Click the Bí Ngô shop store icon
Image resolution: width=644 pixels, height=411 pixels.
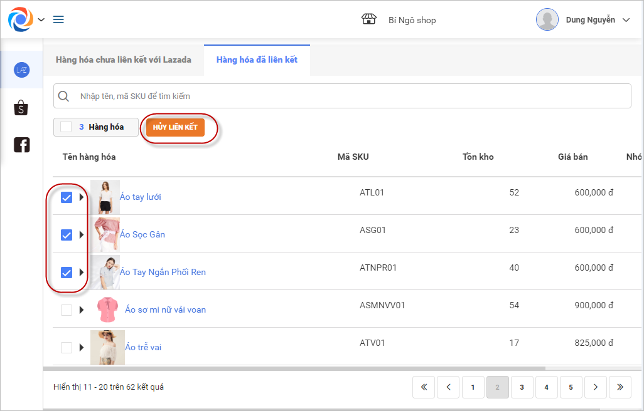pos(369,19)
